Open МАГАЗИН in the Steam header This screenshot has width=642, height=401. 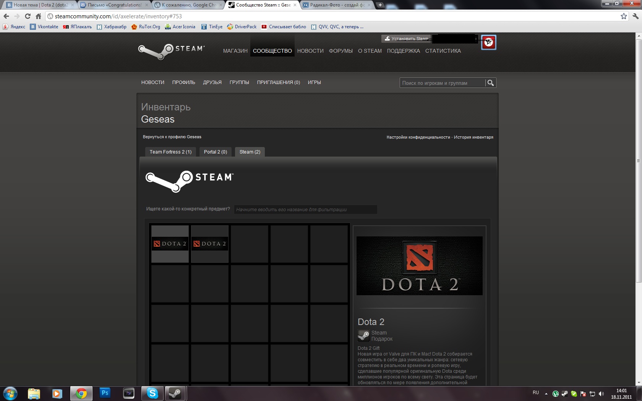pyautogui.click(x=235, y=51)
